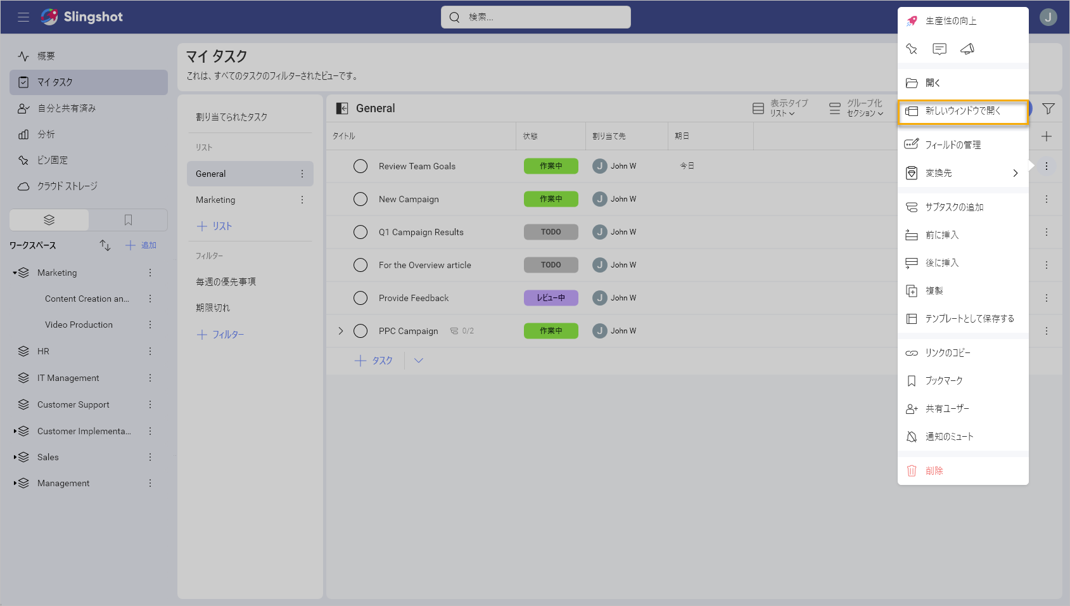This screenshot has height=606, width=1070.
Task: Open 分析 in the left sidebar
Action: pos(89,134)
